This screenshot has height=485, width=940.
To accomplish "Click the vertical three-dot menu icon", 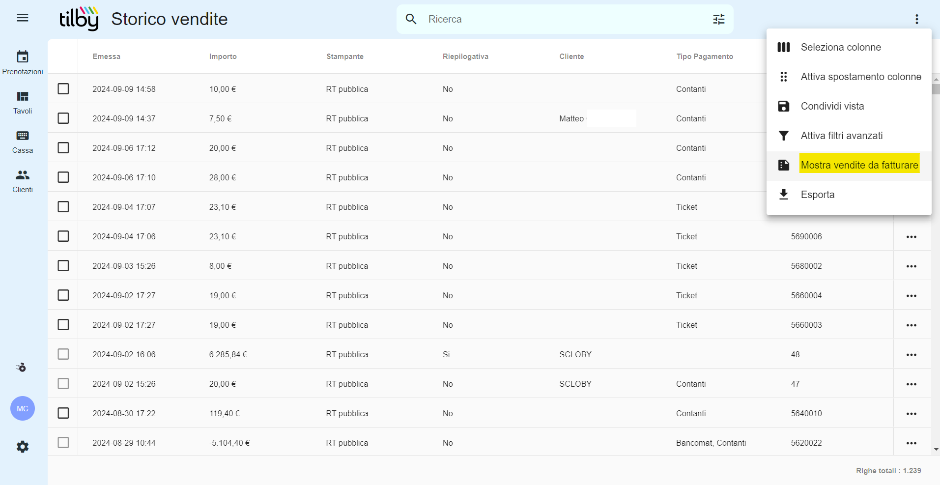I will [916, 19].
